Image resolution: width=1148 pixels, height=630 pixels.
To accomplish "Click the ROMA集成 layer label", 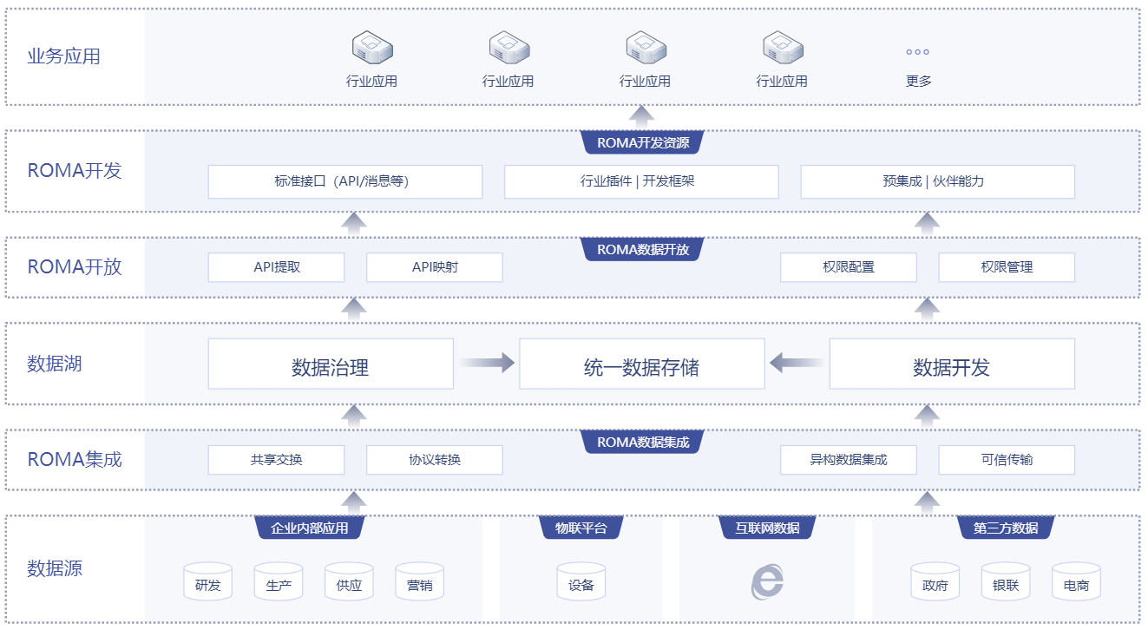I will [75, 459].
